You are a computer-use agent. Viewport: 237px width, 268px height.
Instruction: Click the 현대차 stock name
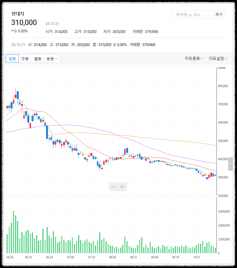[x=18, y=14]
